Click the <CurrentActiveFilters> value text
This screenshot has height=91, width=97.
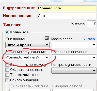point(22,57)
